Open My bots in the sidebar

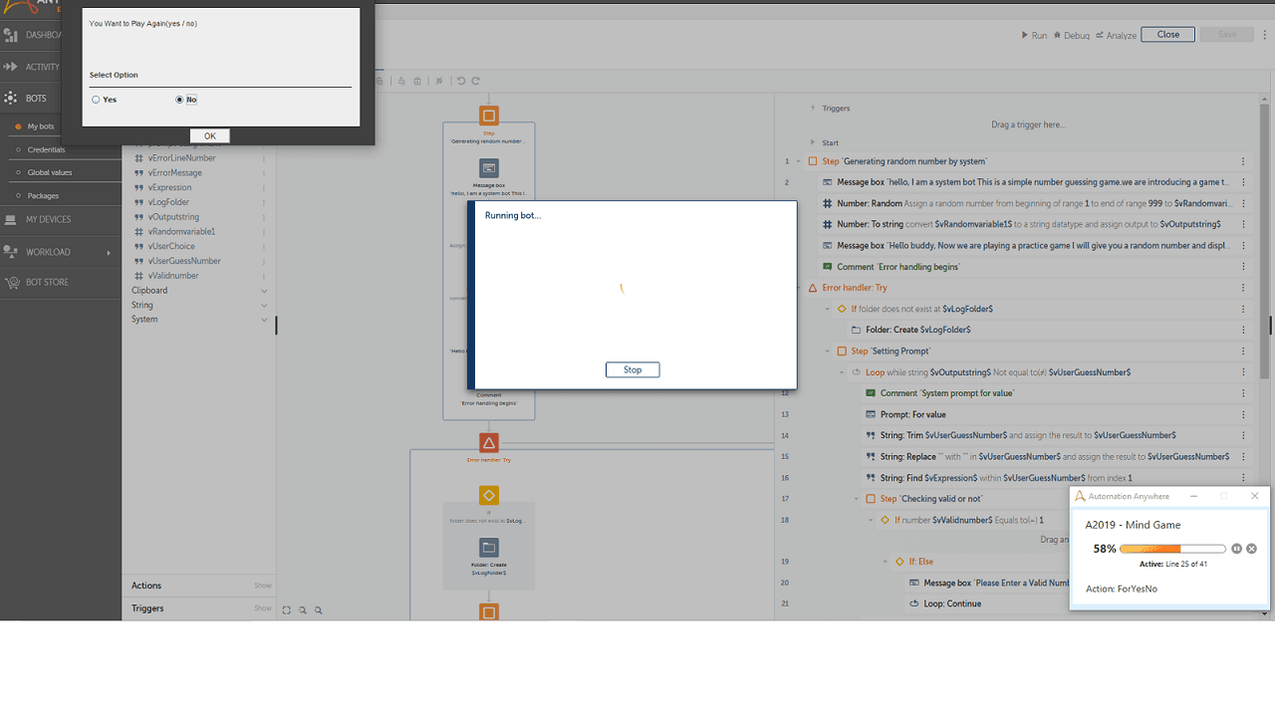tap(40, 126)
